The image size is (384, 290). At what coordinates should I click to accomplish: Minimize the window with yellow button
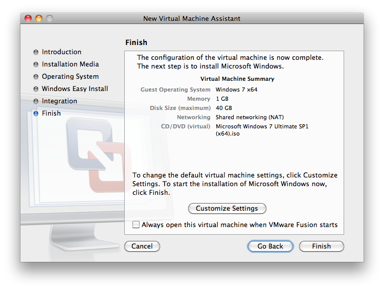(39, 18)
